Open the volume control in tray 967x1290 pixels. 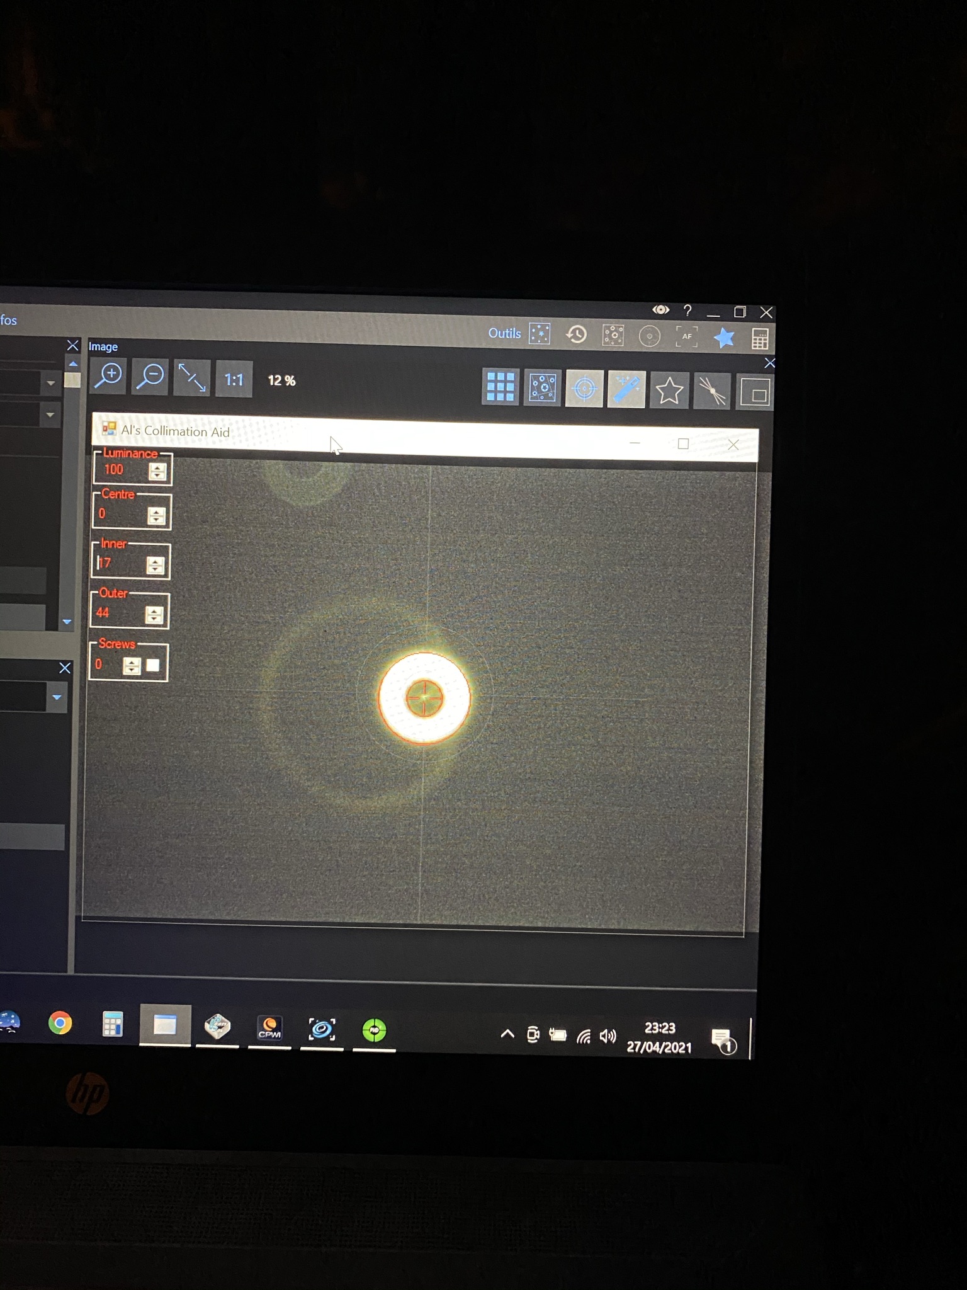[x=608, y=1036]
